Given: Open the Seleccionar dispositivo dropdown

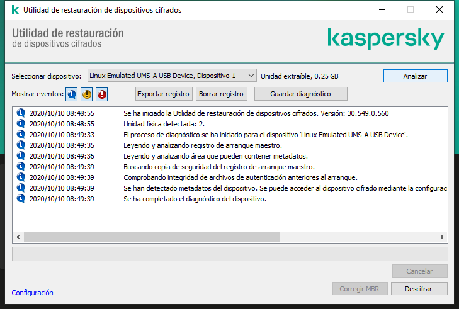Looking at the screenshot, I should (172, 76).
